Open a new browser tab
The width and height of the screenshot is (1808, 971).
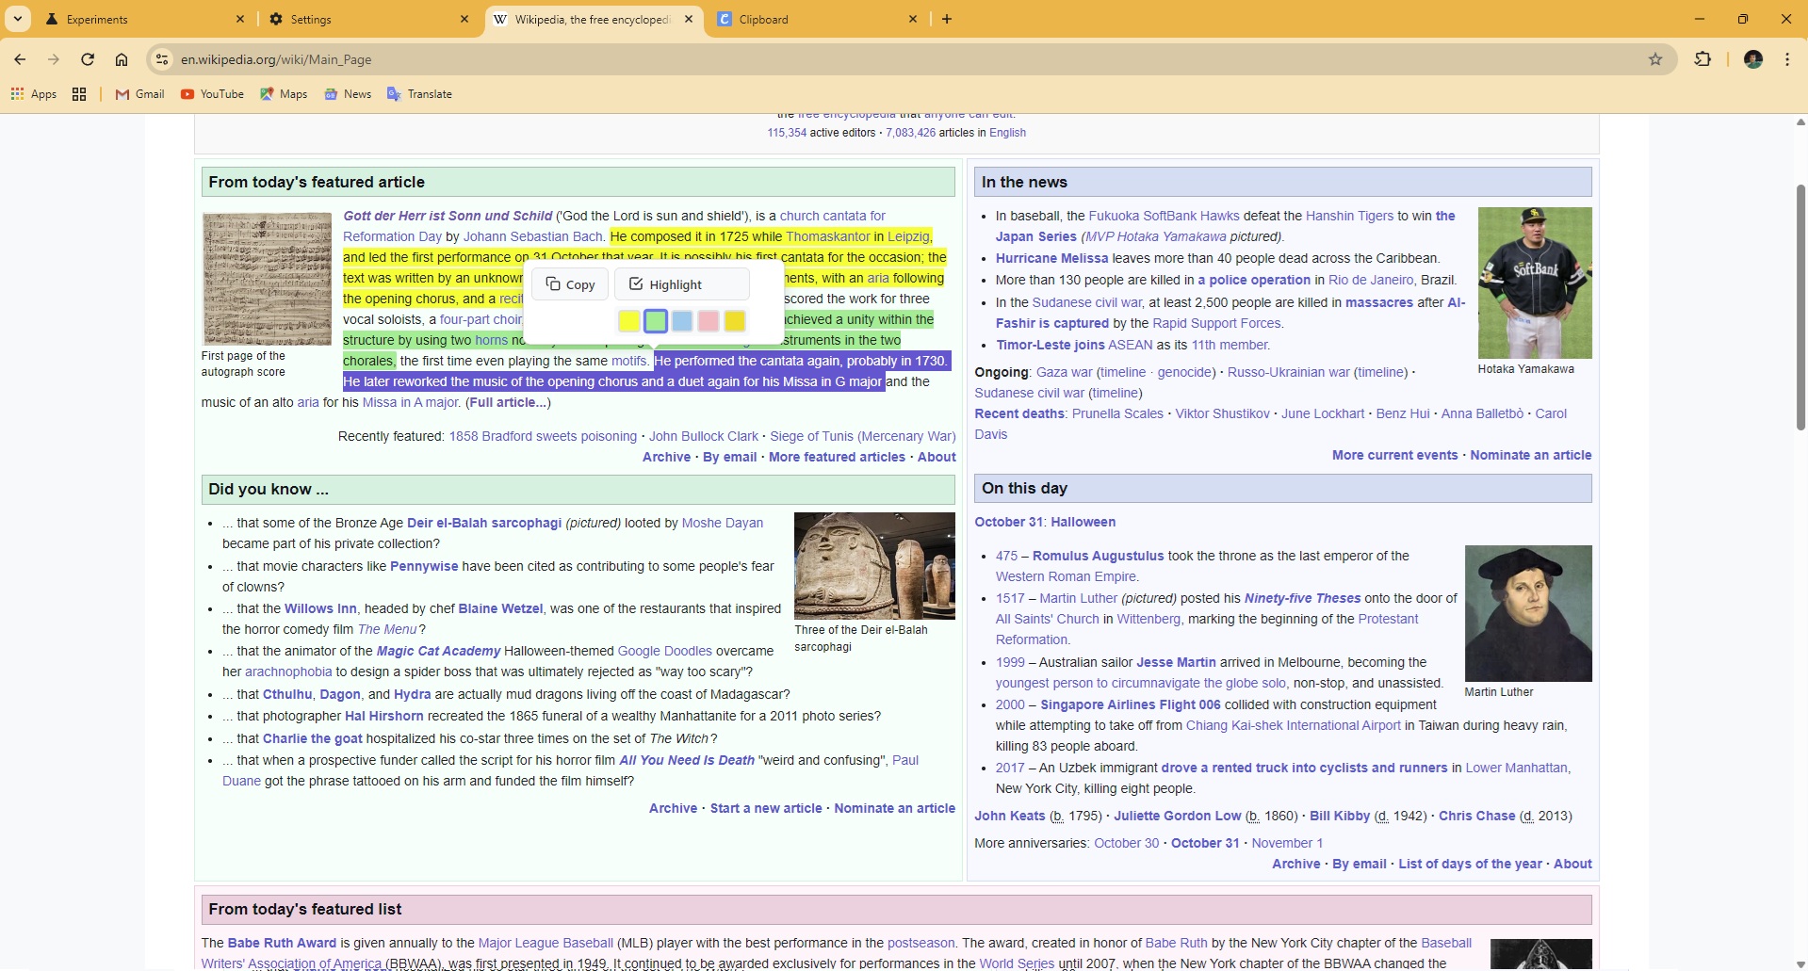[x=947, y=19]
